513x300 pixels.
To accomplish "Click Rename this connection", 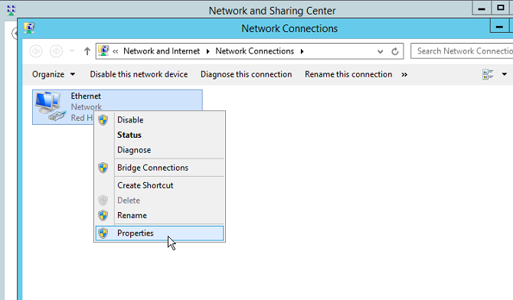I will pos(348,74).
